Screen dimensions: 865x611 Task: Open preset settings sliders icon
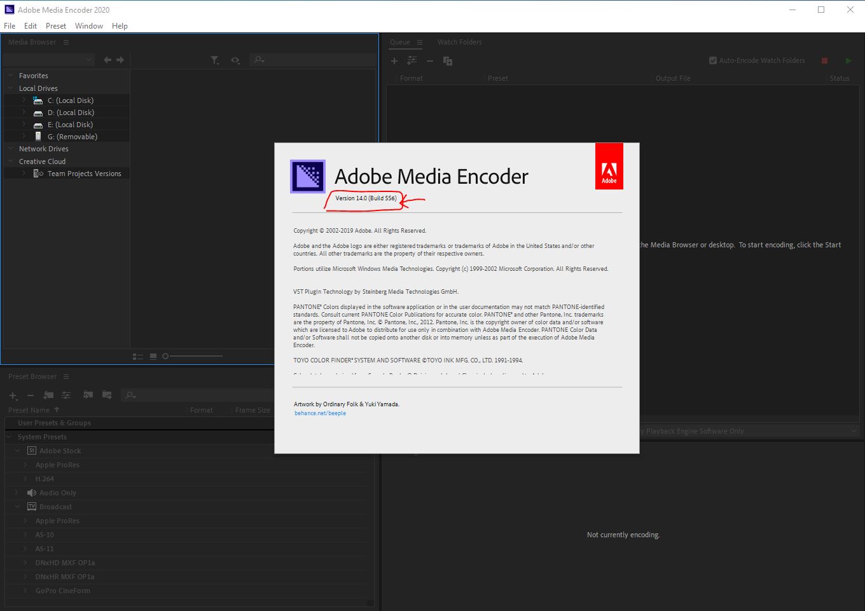(66, 395)
